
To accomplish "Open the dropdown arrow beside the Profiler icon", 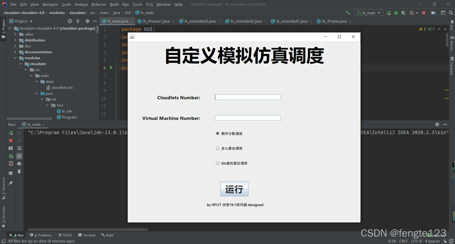I will (x=417, y=13).
